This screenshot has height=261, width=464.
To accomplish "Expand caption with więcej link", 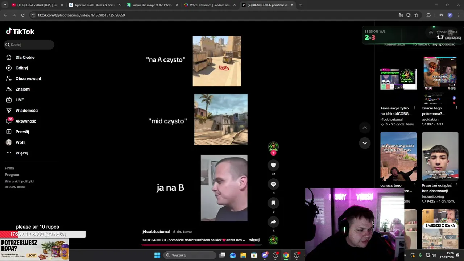I will pyautogui.click(x=254, y=240).
